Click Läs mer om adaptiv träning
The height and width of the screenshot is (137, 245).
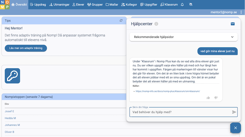click(x=26, y=48)
